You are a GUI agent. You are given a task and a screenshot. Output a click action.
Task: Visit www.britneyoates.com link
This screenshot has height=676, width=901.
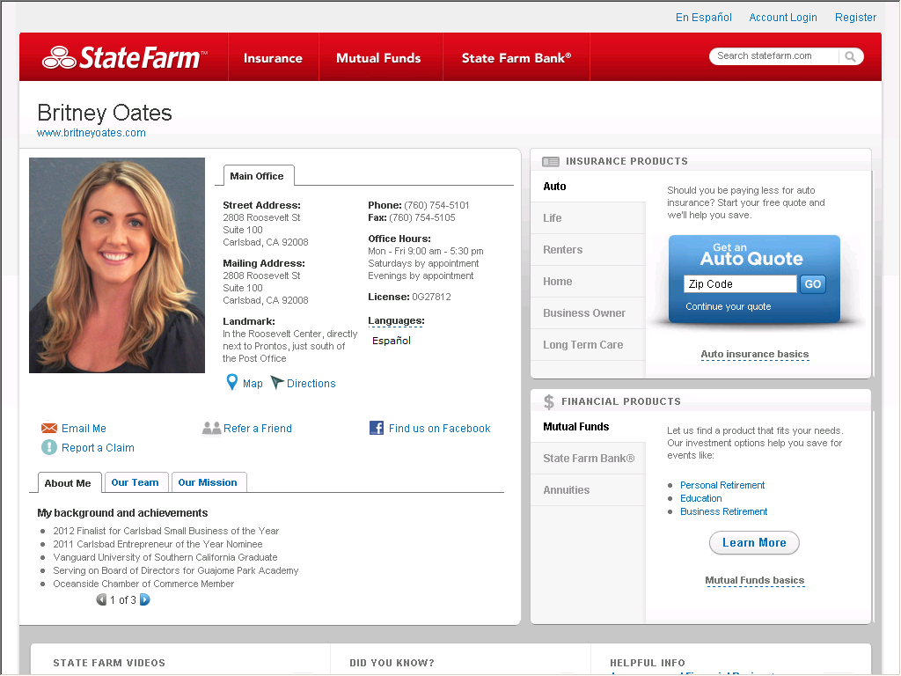(x=92, y=133)
